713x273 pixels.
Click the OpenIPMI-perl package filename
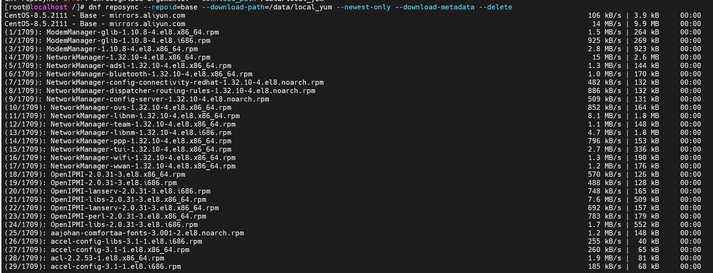point(128,216)
